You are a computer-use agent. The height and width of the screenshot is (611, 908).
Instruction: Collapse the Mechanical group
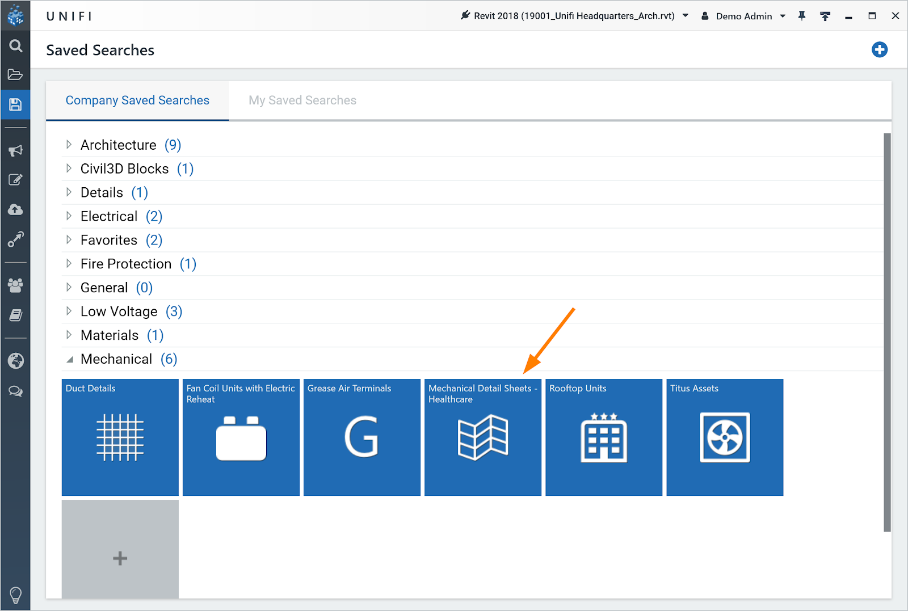coord(70,360)
